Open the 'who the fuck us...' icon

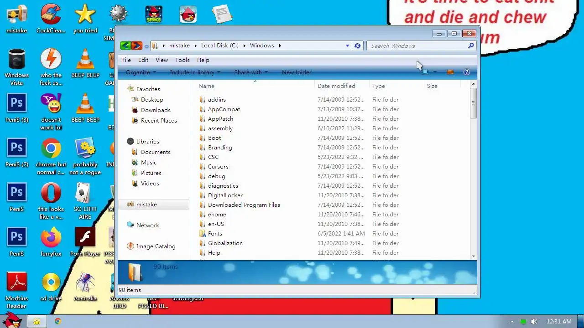(x=51, y=67)
